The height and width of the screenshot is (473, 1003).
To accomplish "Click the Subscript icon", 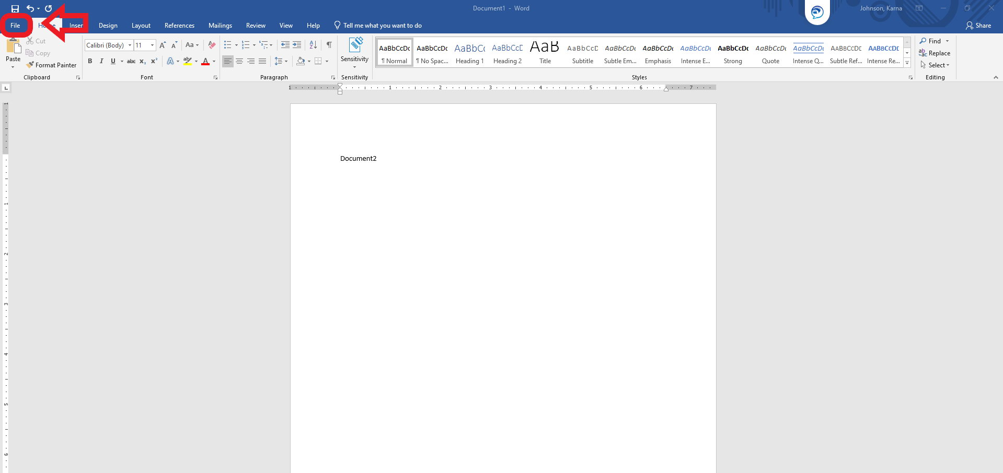I will [142, 61].
